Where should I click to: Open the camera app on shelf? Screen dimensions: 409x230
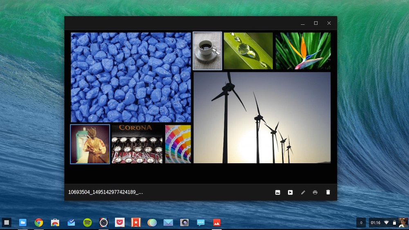point(184,223)
